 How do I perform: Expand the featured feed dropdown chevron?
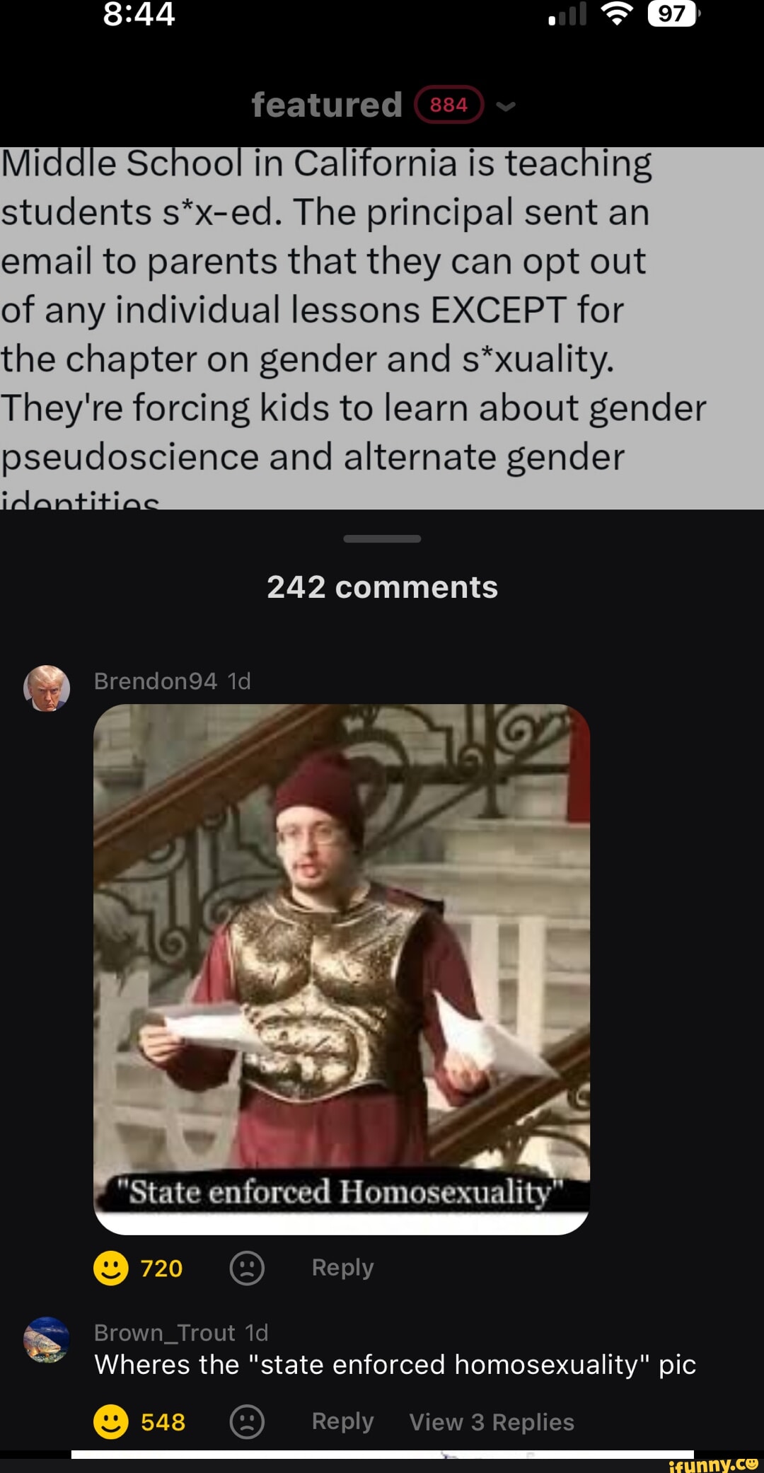pos(506,106)
